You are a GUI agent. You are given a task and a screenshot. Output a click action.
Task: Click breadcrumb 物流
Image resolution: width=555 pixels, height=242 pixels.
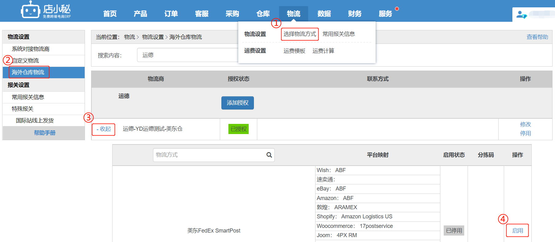[x=129, y=37]
